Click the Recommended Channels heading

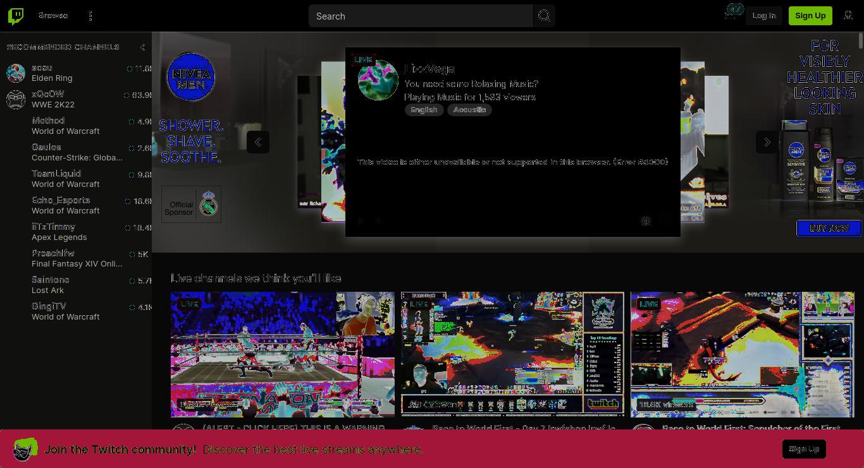click(63, 47)
